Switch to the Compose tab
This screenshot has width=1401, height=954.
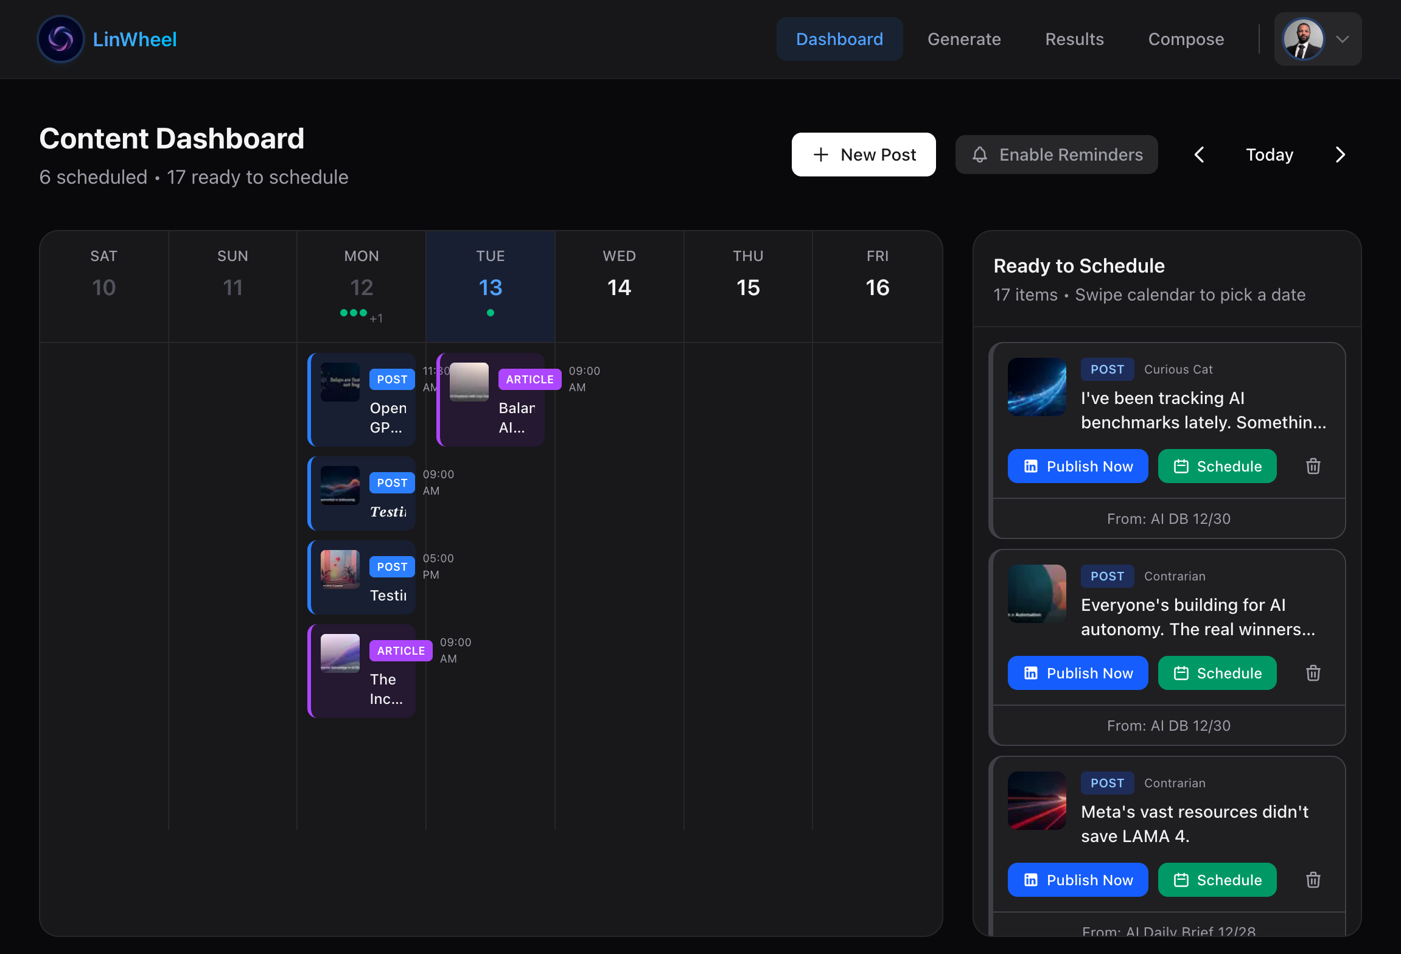point(1186,39)
